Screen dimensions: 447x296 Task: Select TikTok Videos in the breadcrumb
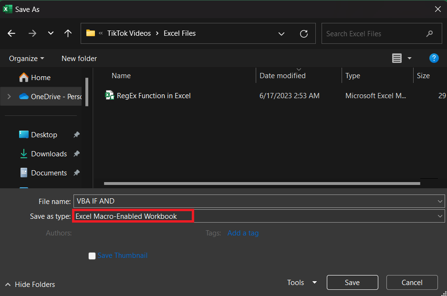tap(129, 33)
